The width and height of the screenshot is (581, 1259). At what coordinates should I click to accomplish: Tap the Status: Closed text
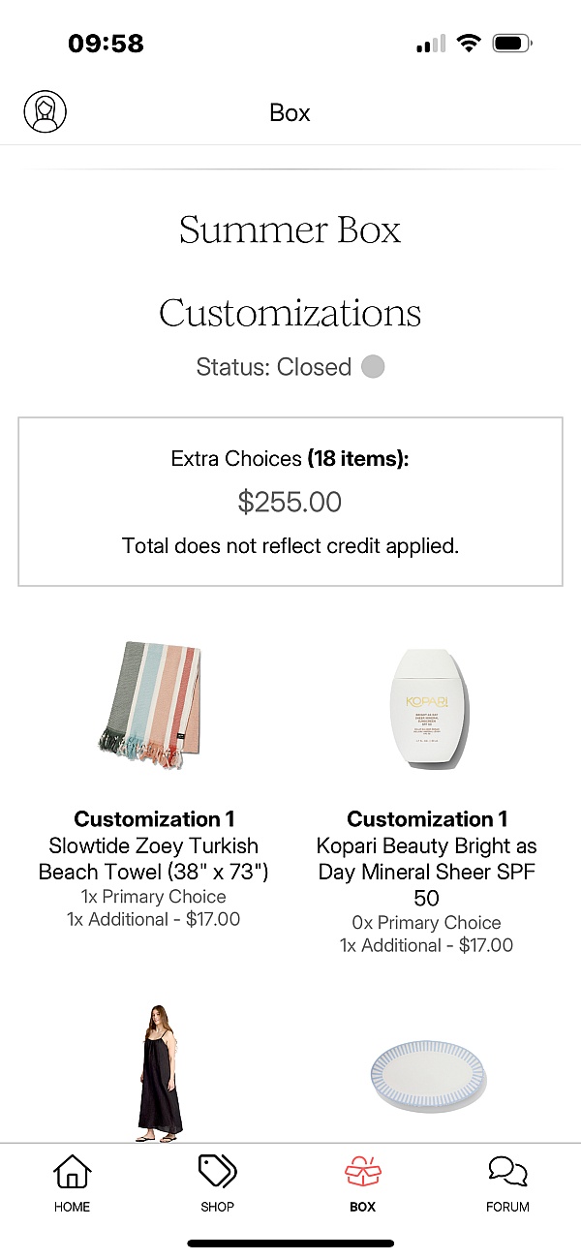pos(273,367)
